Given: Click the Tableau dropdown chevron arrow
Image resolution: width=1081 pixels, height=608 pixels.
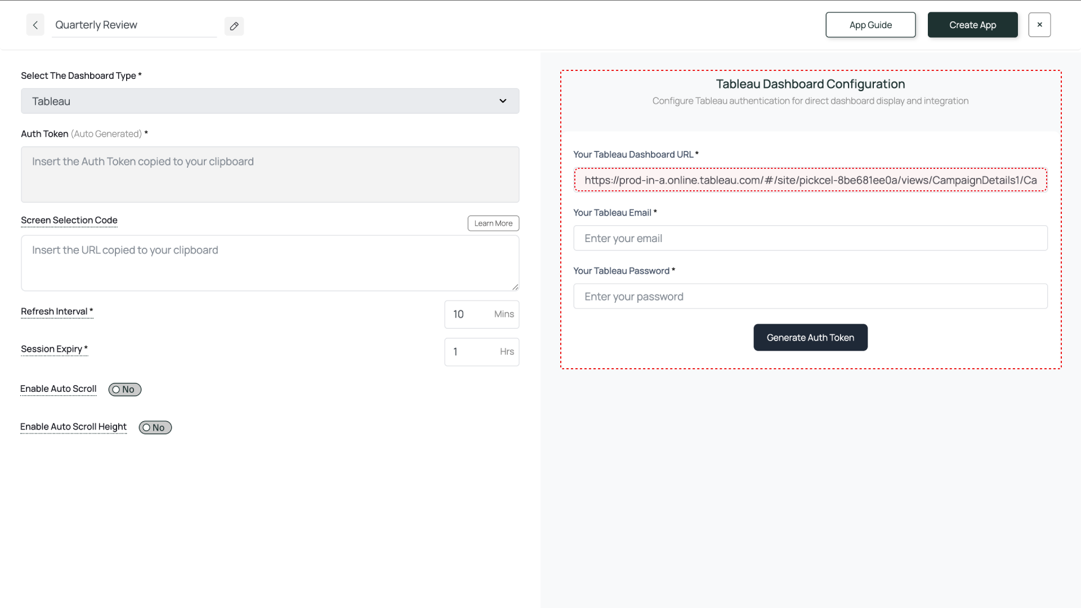Looking at the screenshot, I should [x=503, y=101].
